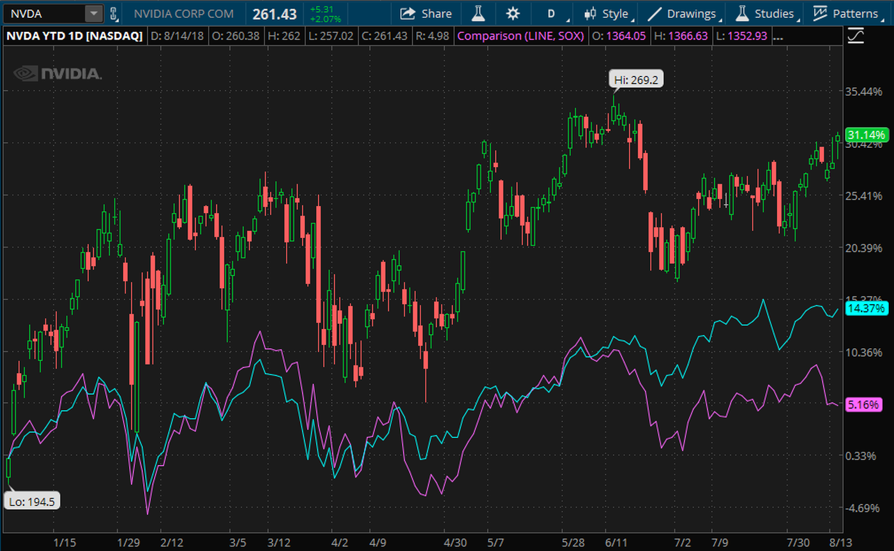
Task: Click the 4/30 date on time axis
Action: click(x=455, y=542)
